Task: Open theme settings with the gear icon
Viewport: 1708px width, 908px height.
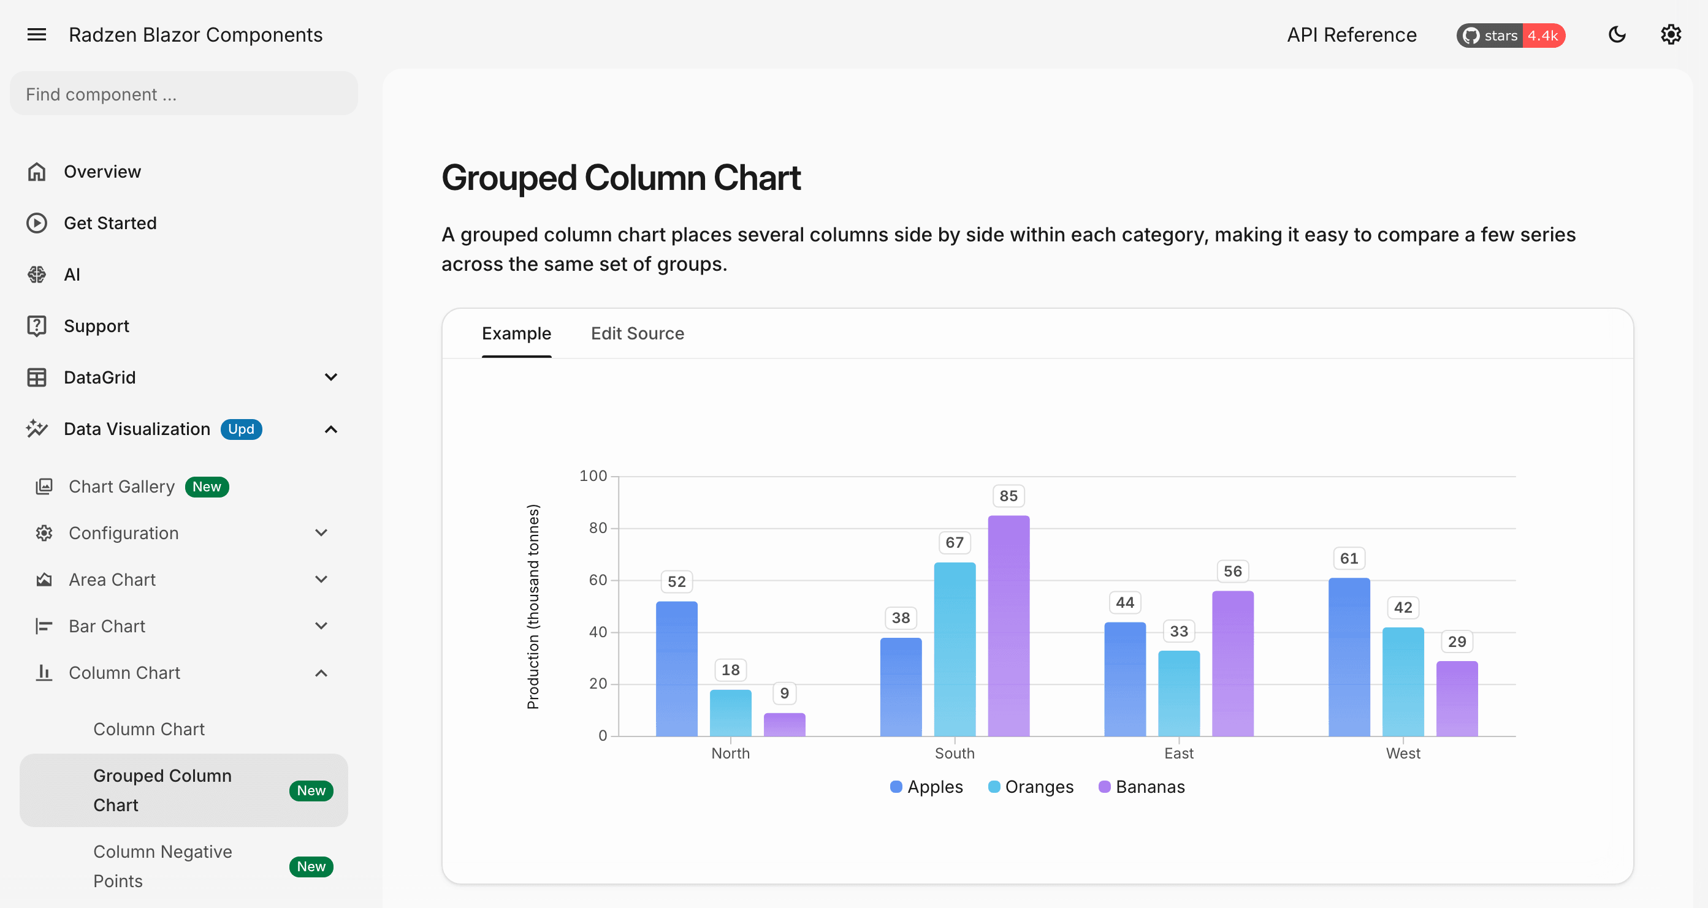Action: click(x=1671, y=34)
